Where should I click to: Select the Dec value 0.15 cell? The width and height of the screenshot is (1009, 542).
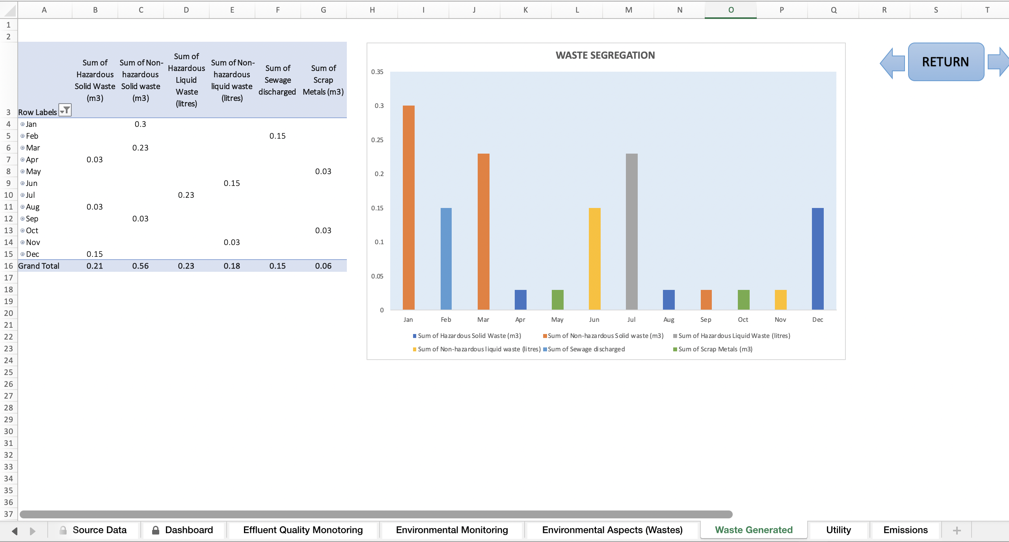(x=95, y=254)
